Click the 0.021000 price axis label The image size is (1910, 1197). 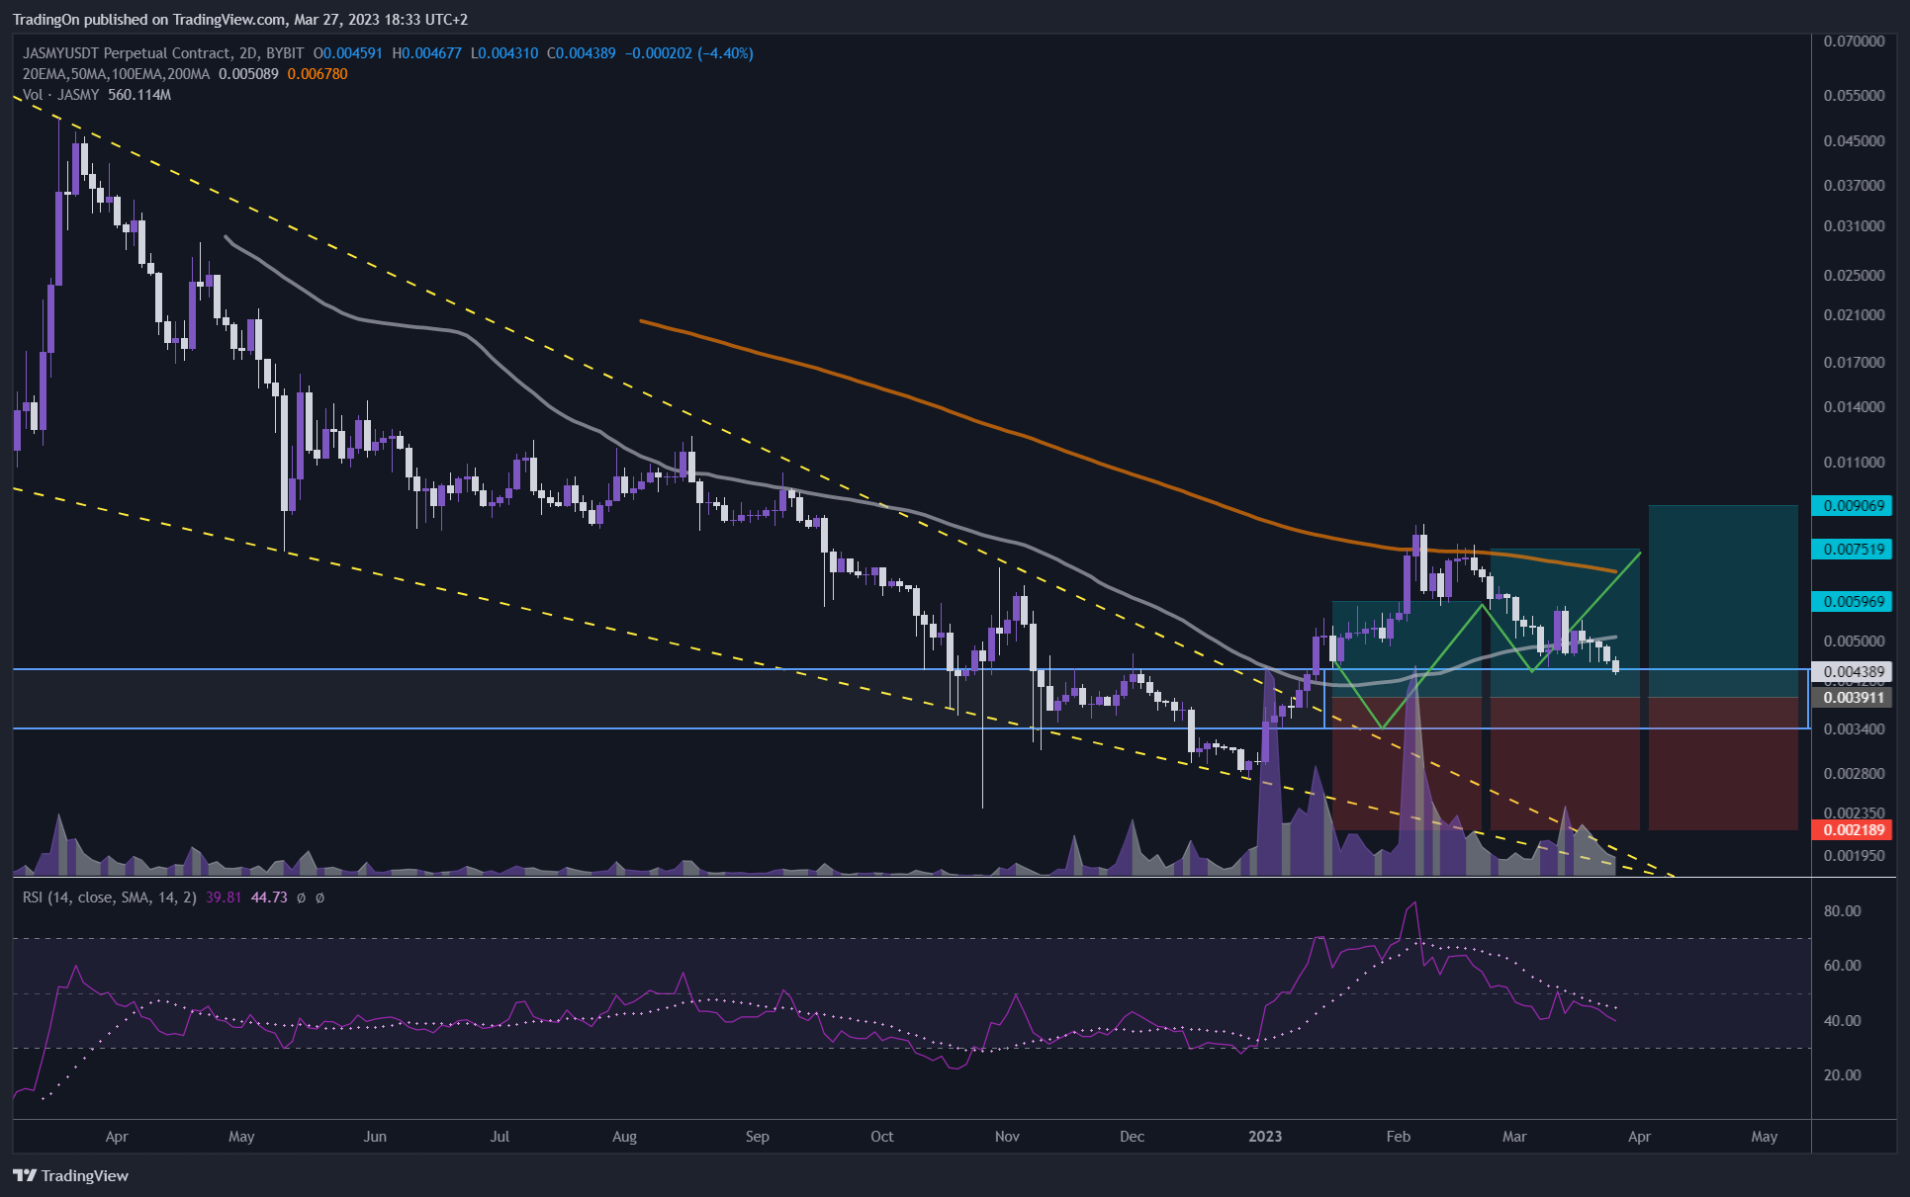coord(1854,315)
